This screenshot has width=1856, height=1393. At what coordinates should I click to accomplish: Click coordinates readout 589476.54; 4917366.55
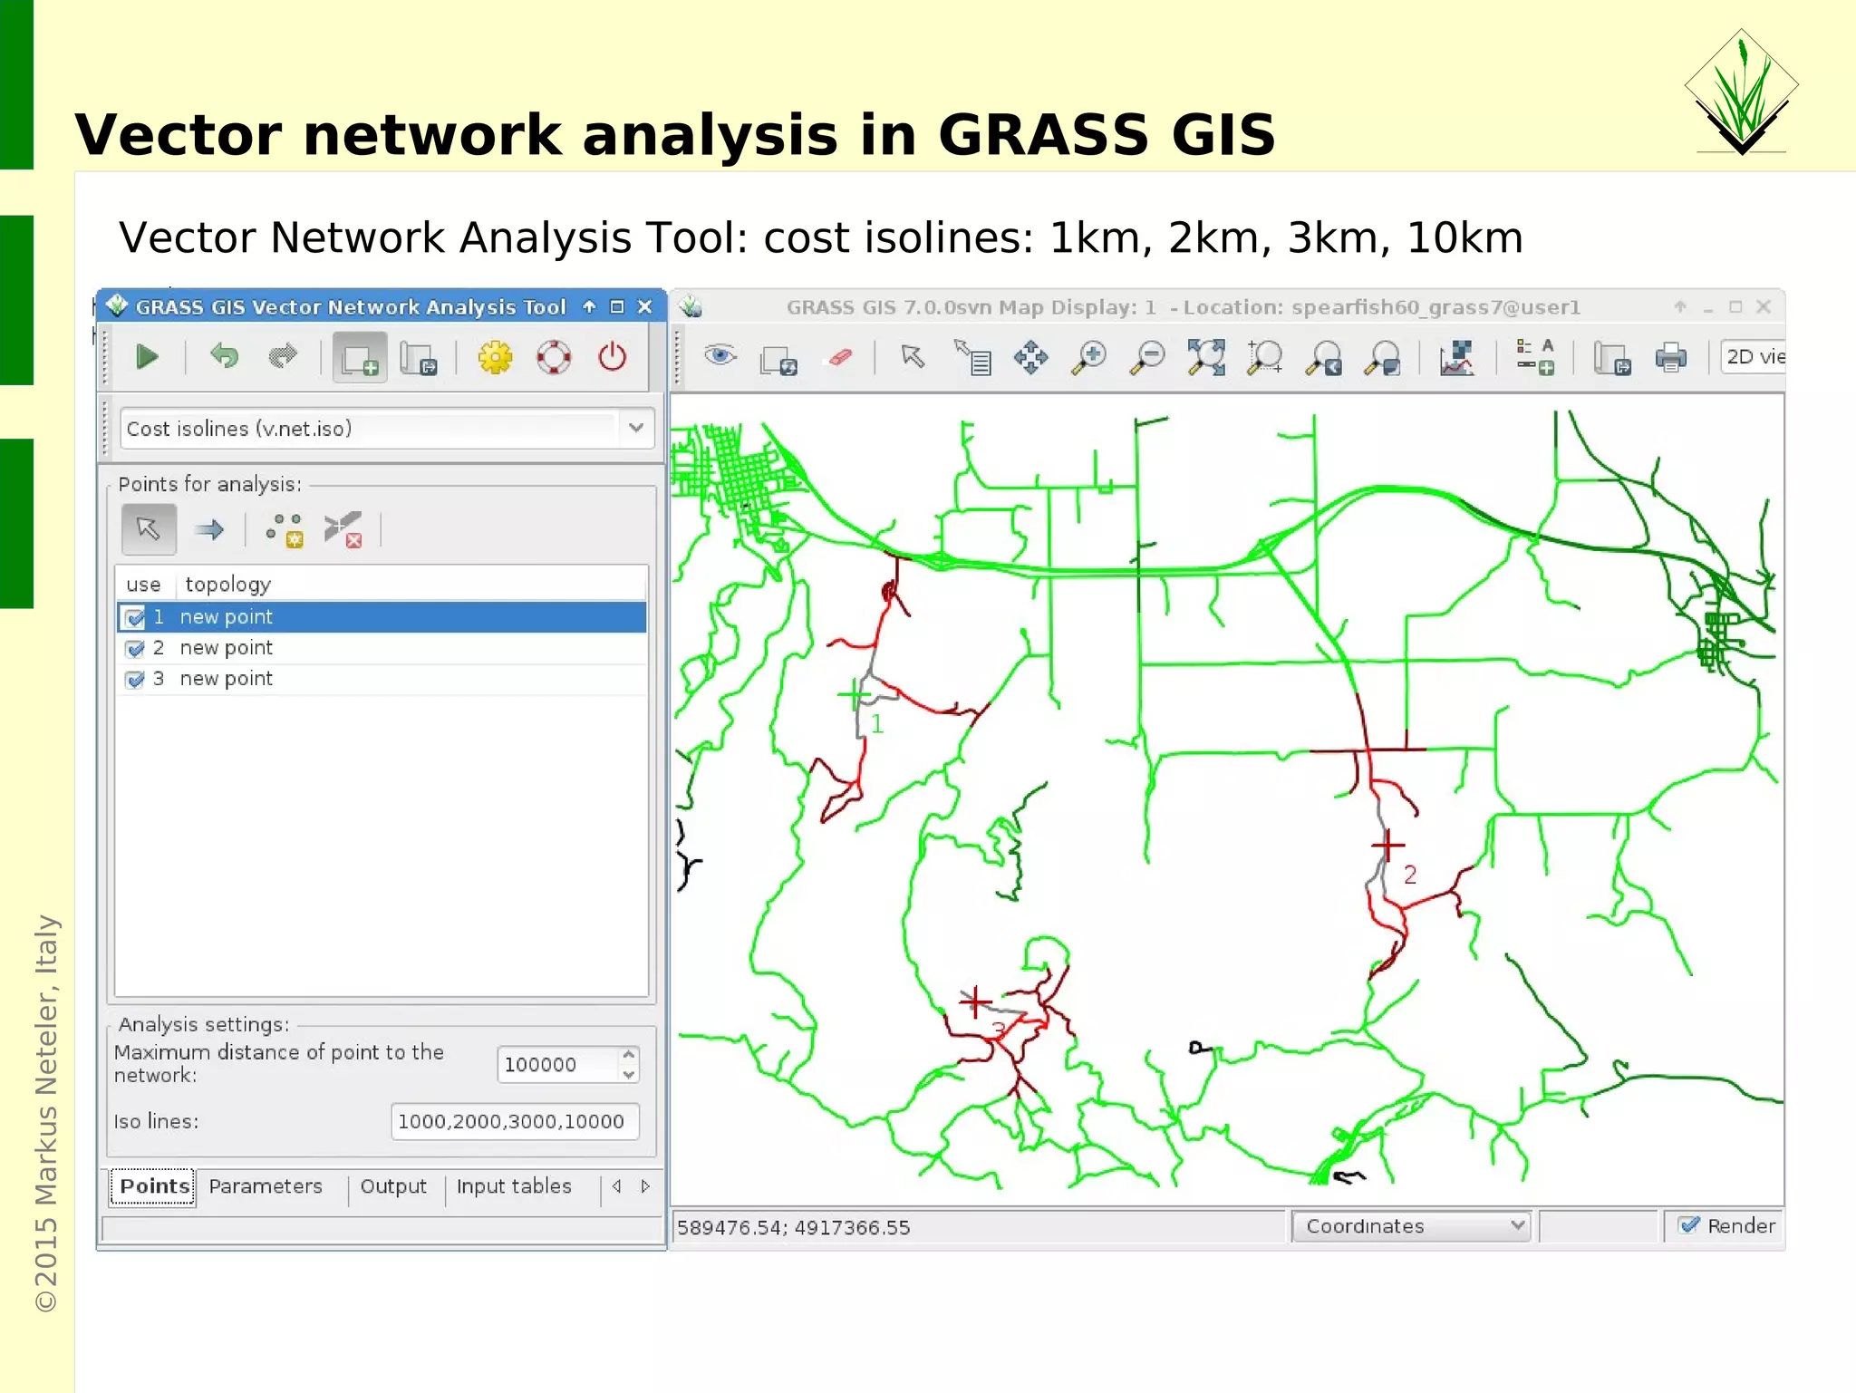(x=794, y=1227)
